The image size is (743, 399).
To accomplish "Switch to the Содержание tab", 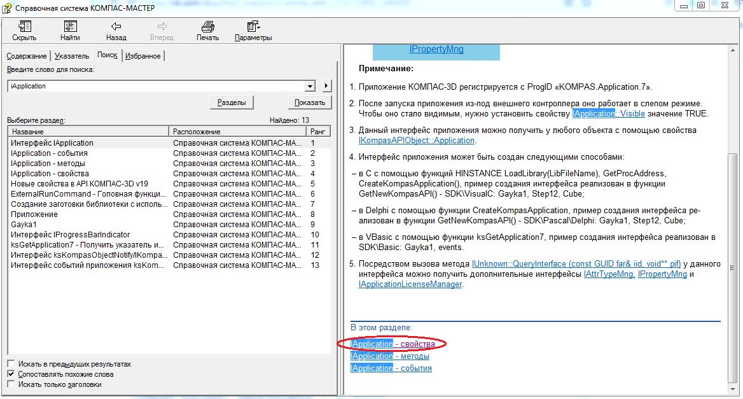I will [x=27, y=56].
